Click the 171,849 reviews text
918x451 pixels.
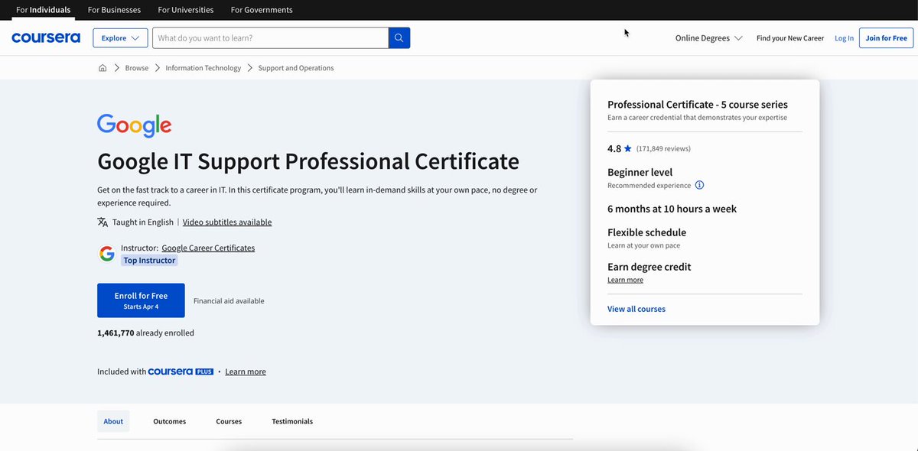pos(663,148)
